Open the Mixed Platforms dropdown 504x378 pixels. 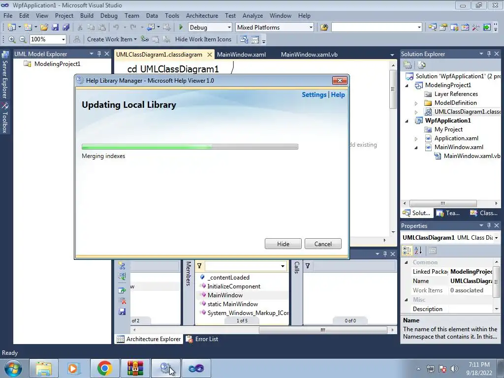click(x=311, y=28)
